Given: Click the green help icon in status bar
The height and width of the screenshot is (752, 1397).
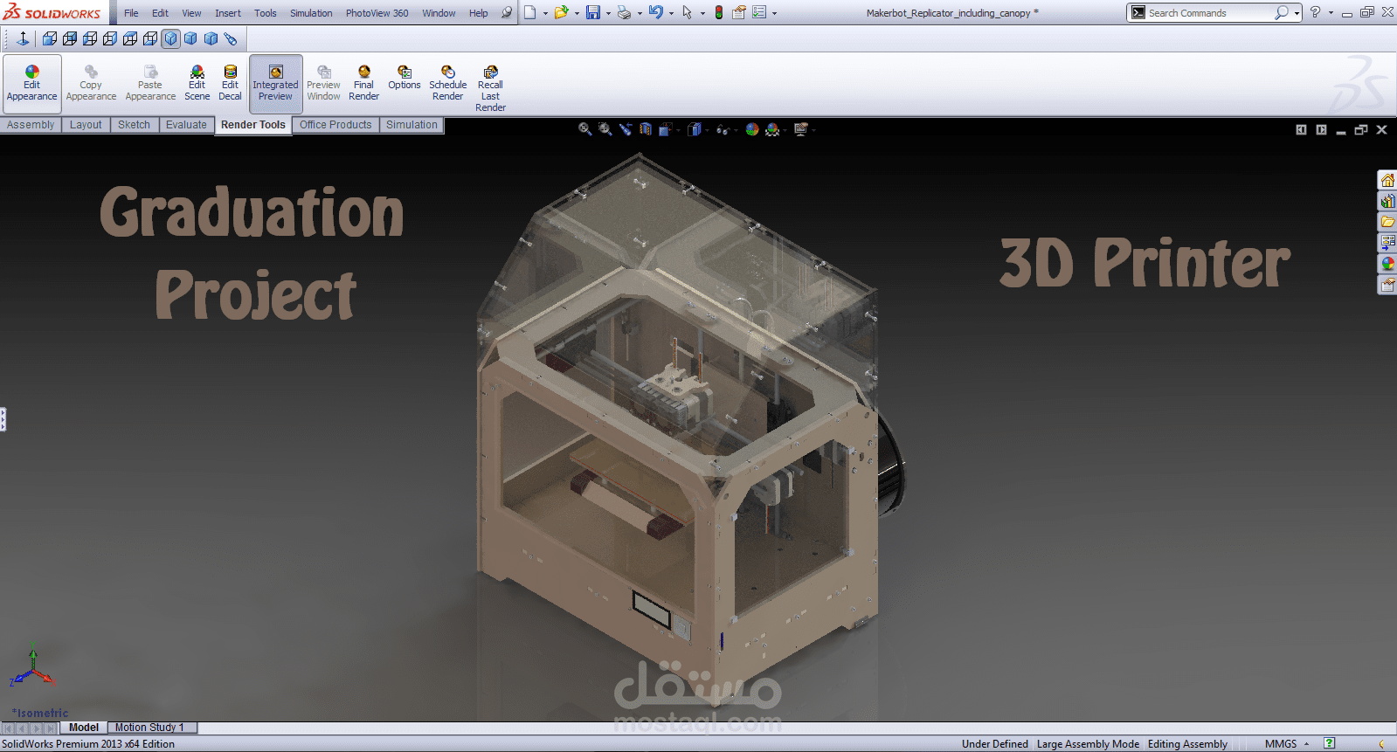Looking at the screenshot, I should click(x=1329, y=743).
